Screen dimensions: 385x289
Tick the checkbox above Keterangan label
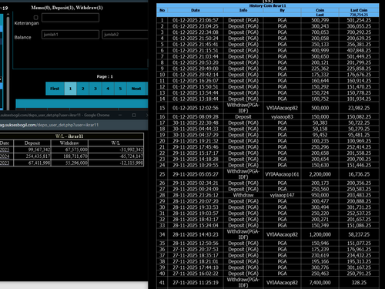tap(36, 18)
